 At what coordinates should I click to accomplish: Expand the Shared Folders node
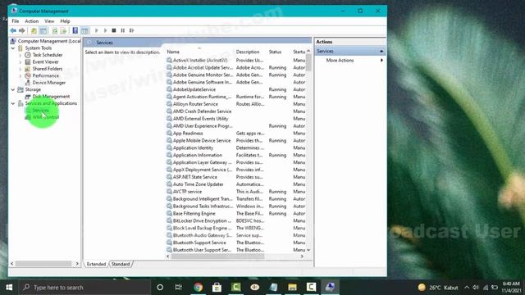coord(21,69)
